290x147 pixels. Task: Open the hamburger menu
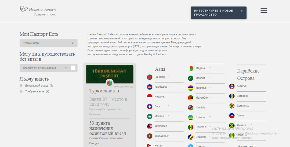tap(264, 10)
